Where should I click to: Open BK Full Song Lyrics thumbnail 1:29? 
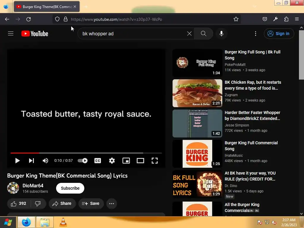[x=197, y=184]
